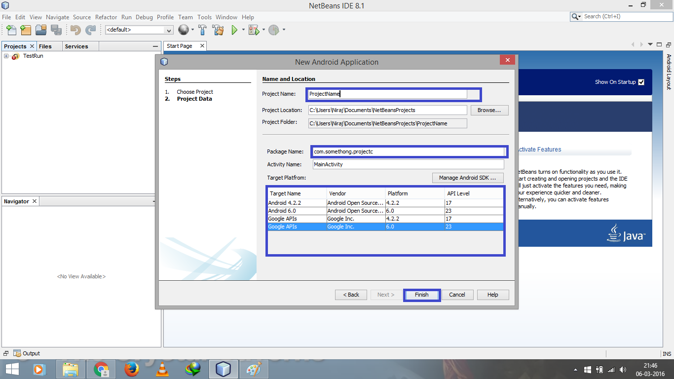Click the Android Layout side tab
This screenshot has height=379, width=674.
(669, 72)
